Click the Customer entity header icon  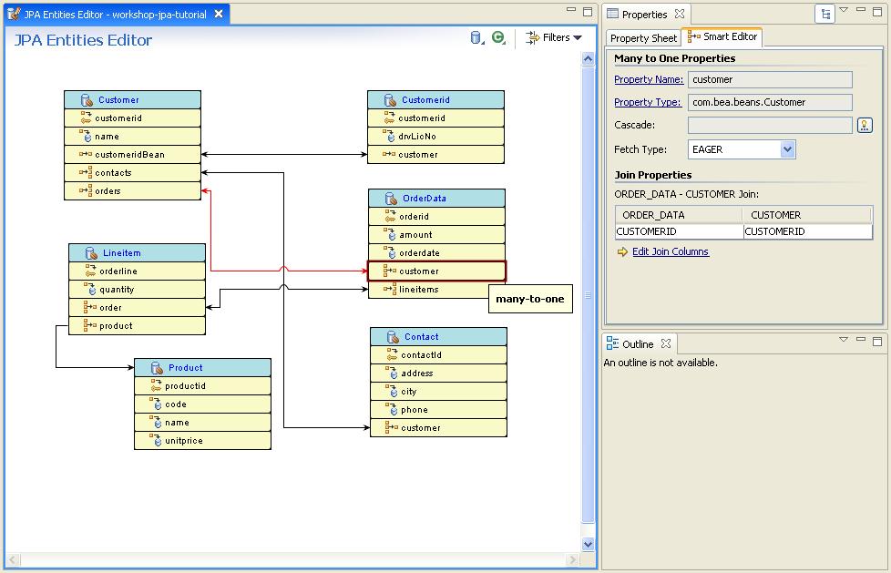click(87, 100)
